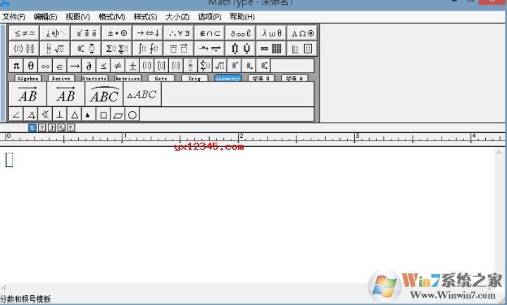Image resolution: width=507 pixels, height=305 pixels.
Task: Select the Geometry tab
Action: pyautogui.click(x=227, y=79)
